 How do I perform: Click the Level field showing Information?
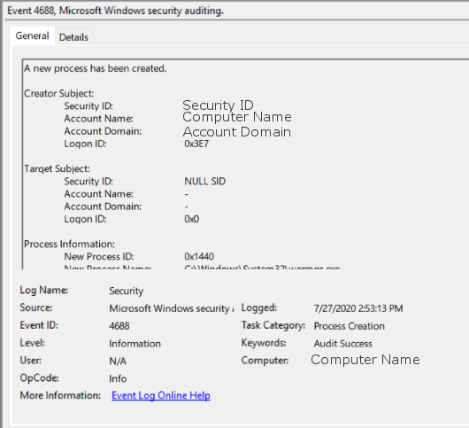pos(135,344)
